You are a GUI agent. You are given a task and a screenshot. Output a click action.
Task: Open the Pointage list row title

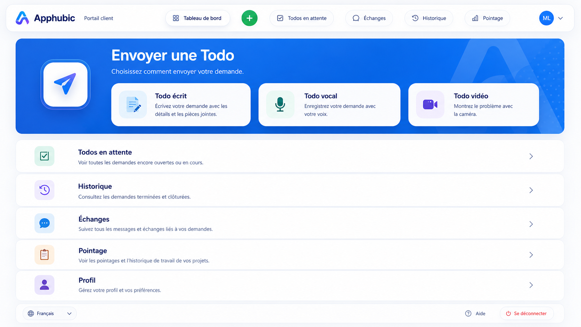point(93,251)
